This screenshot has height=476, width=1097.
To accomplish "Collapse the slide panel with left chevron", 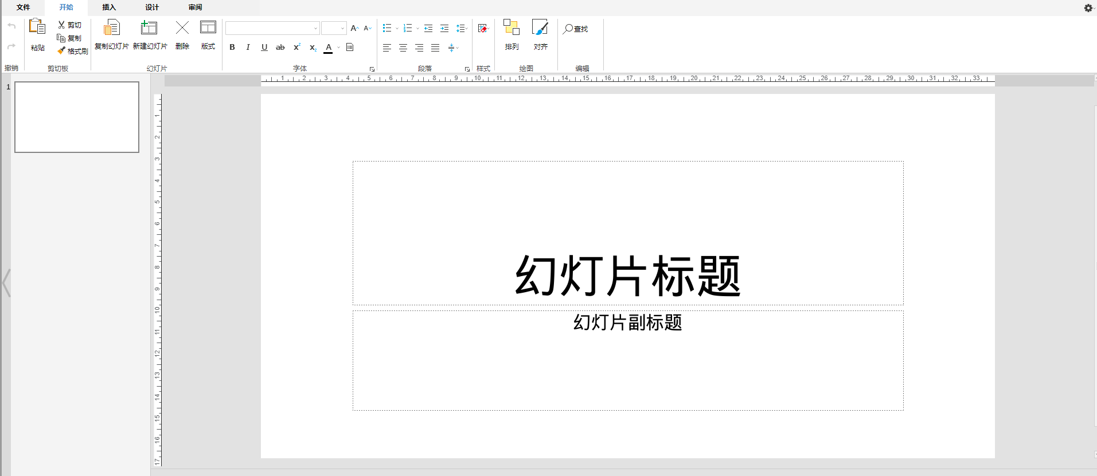I will 6,283.
